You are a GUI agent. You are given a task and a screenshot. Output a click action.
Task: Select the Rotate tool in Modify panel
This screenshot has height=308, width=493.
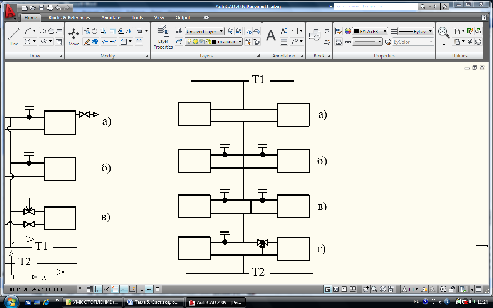(94, 31)
